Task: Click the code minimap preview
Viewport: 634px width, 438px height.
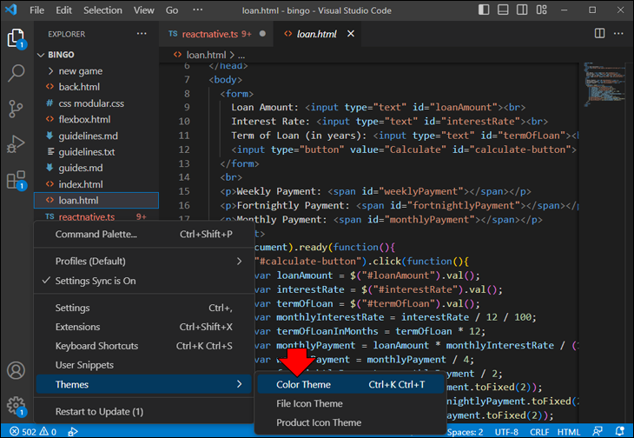Action: (604, 84)
